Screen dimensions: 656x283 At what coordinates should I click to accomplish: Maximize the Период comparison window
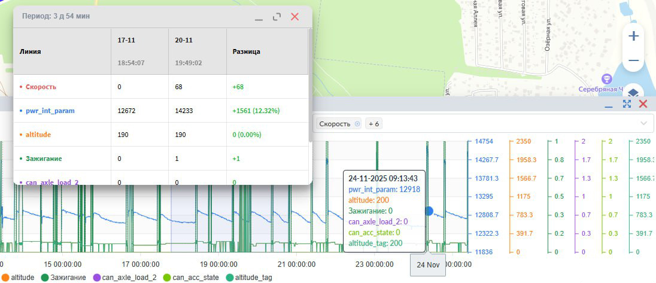coord(277,17)
